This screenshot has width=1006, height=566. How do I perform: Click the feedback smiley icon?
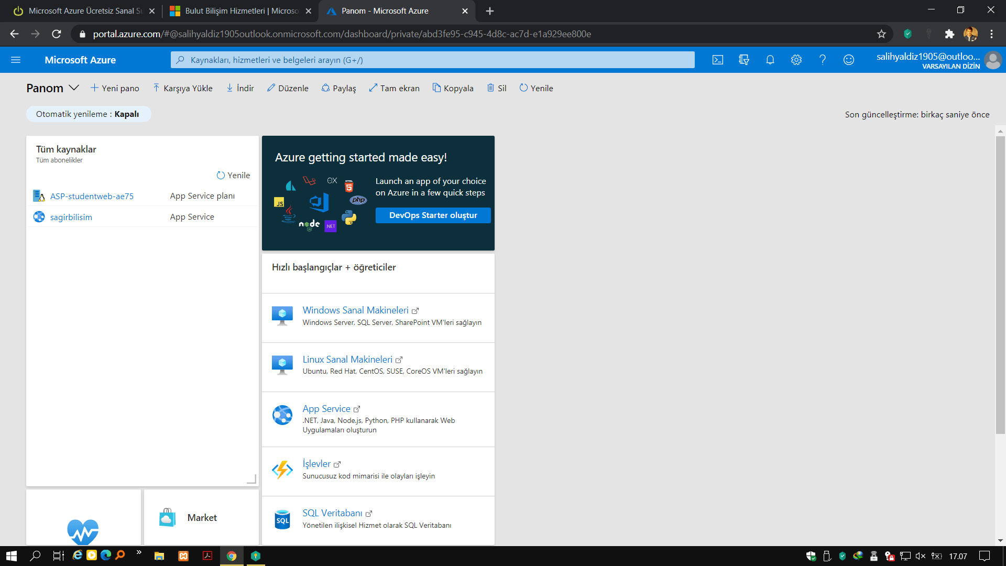pyautogui.click(x=849, y=60)
